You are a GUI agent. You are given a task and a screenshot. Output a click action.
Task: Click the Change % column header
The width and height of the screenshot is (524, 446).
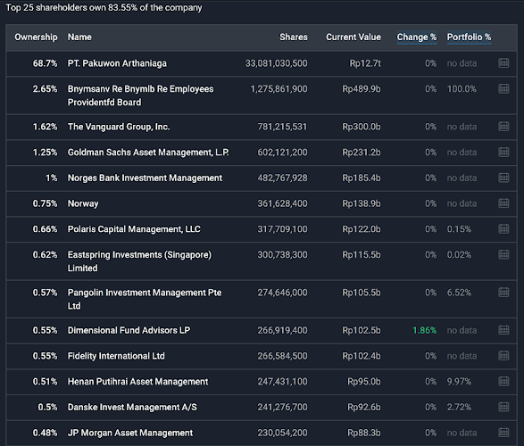point(417,37)
